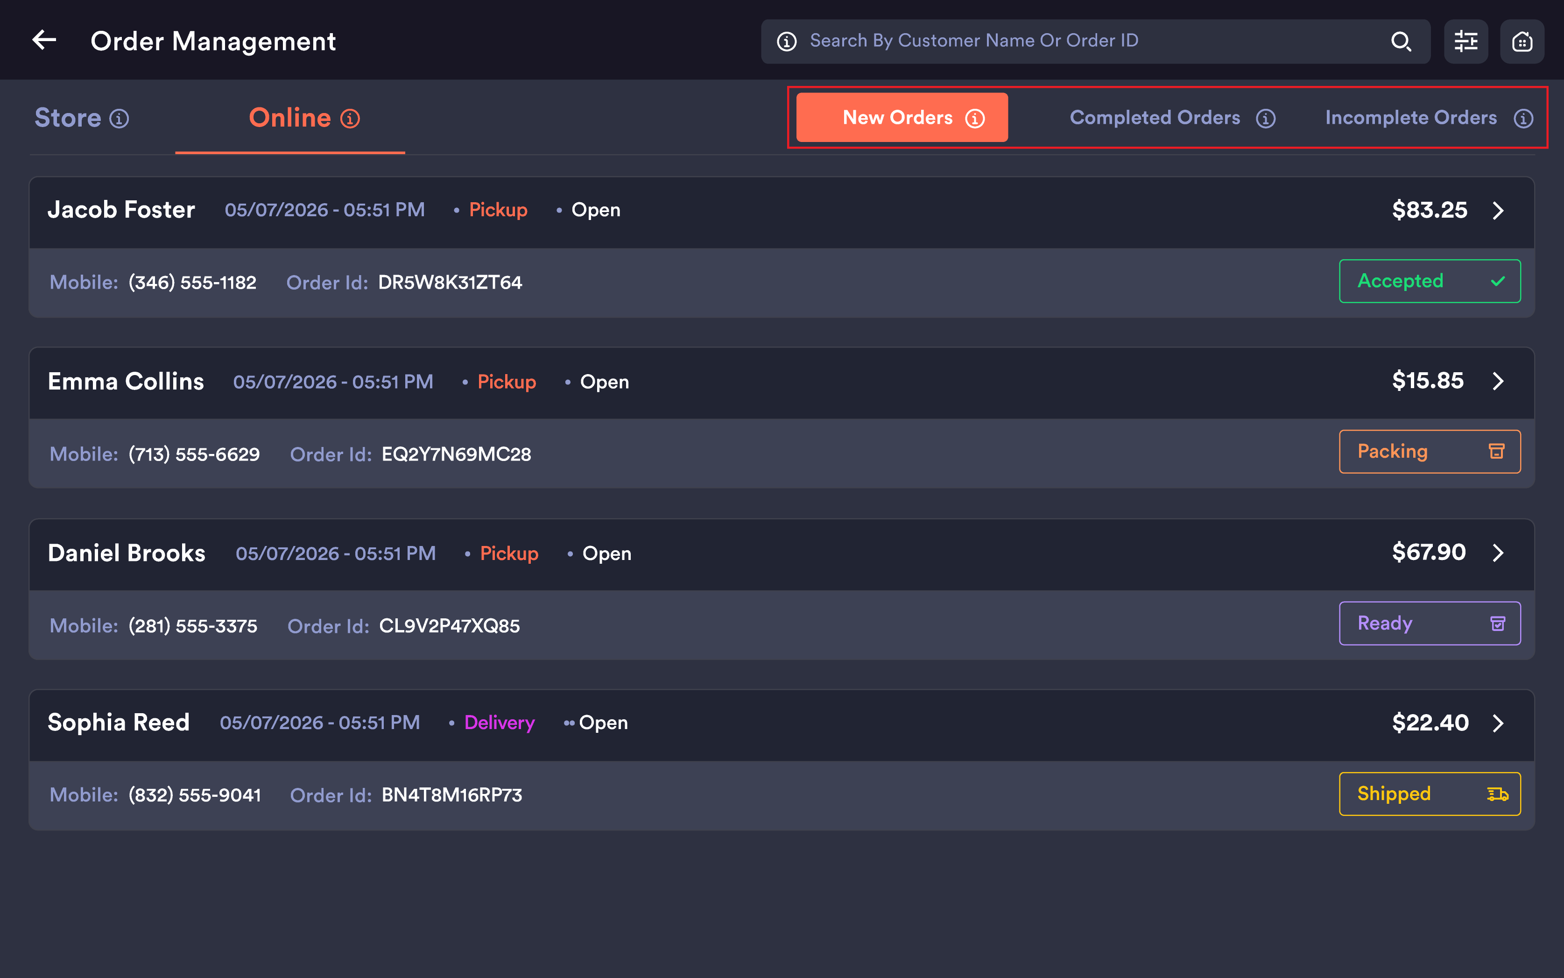
Task: Click the $83.25 order total
Action: pos(1429,210)
